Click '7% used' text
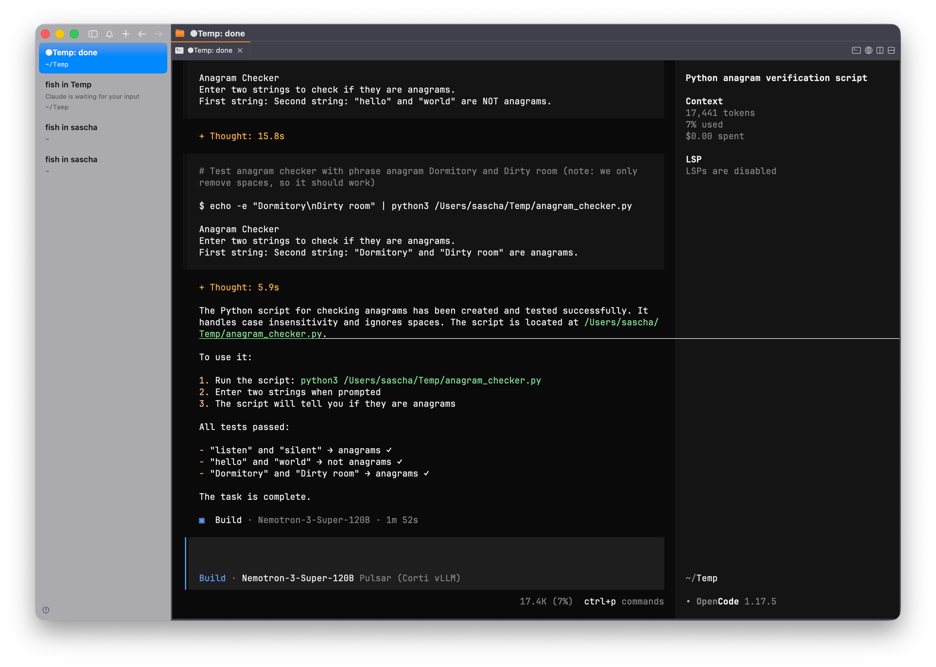 pos(704,125)
